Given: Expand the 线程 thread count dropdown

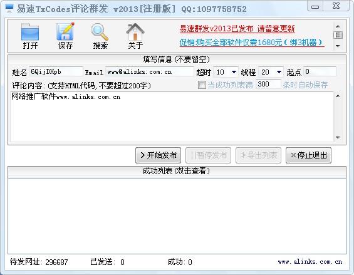Looking at the screenshot, I should click(x=279, y=72).
